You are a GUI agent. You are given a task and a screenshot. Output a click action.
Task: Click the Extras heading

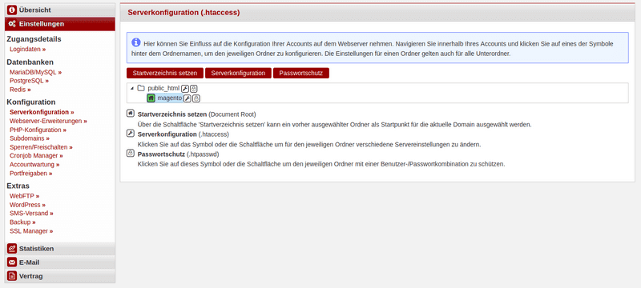tap(18, 186)
